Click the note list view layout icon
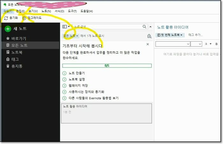This screenshot has height=144, width=223. tap(65, 27)
